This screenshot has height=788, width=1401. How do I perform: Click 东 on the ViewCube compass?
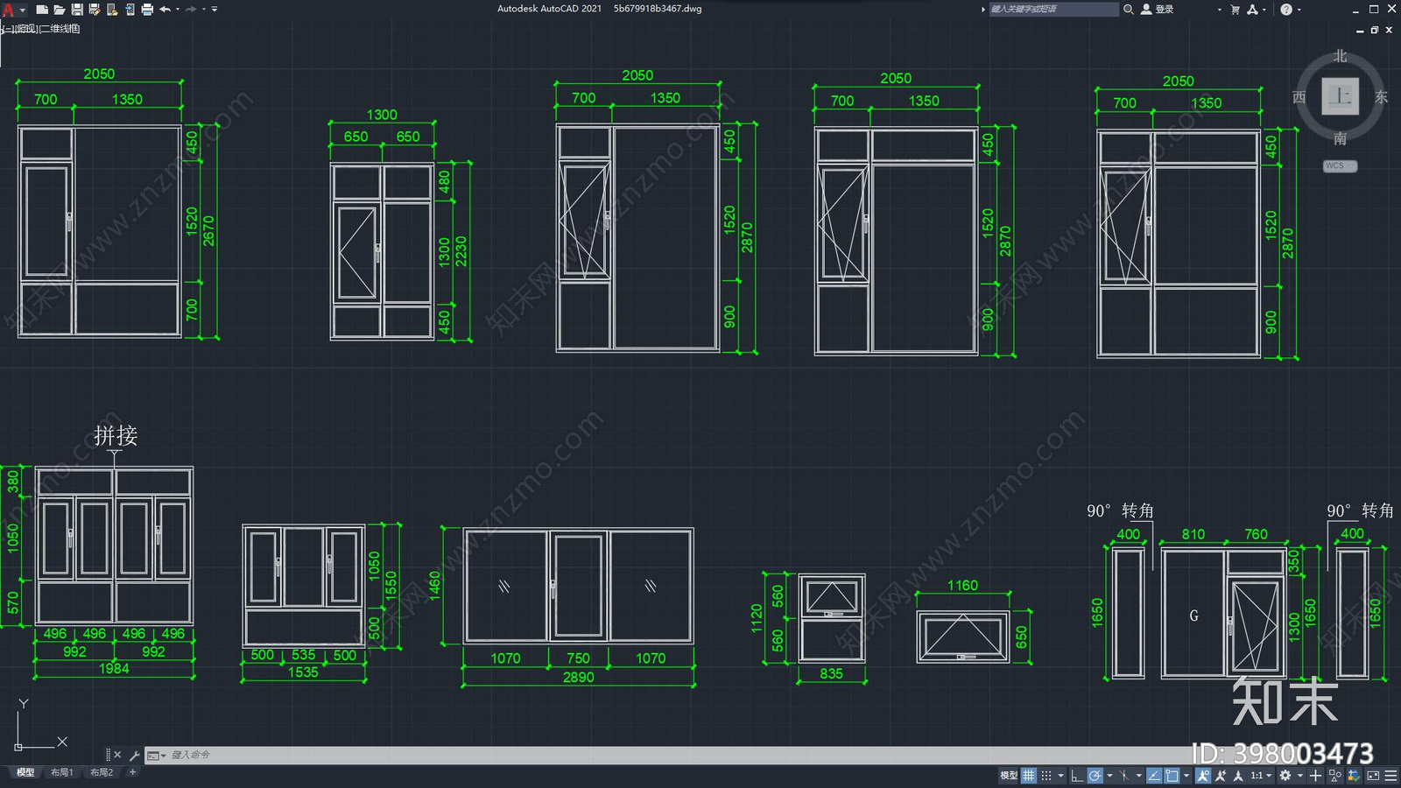(1382, 97)
